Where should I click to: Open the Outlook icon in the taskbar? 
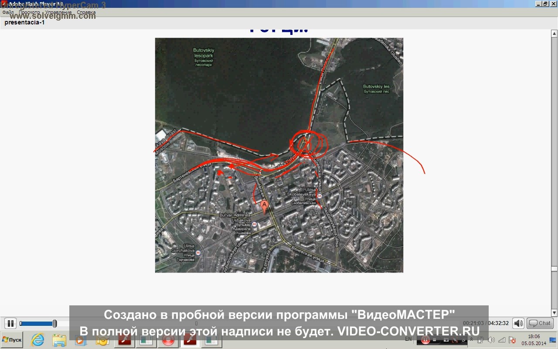tap(102, 340)
